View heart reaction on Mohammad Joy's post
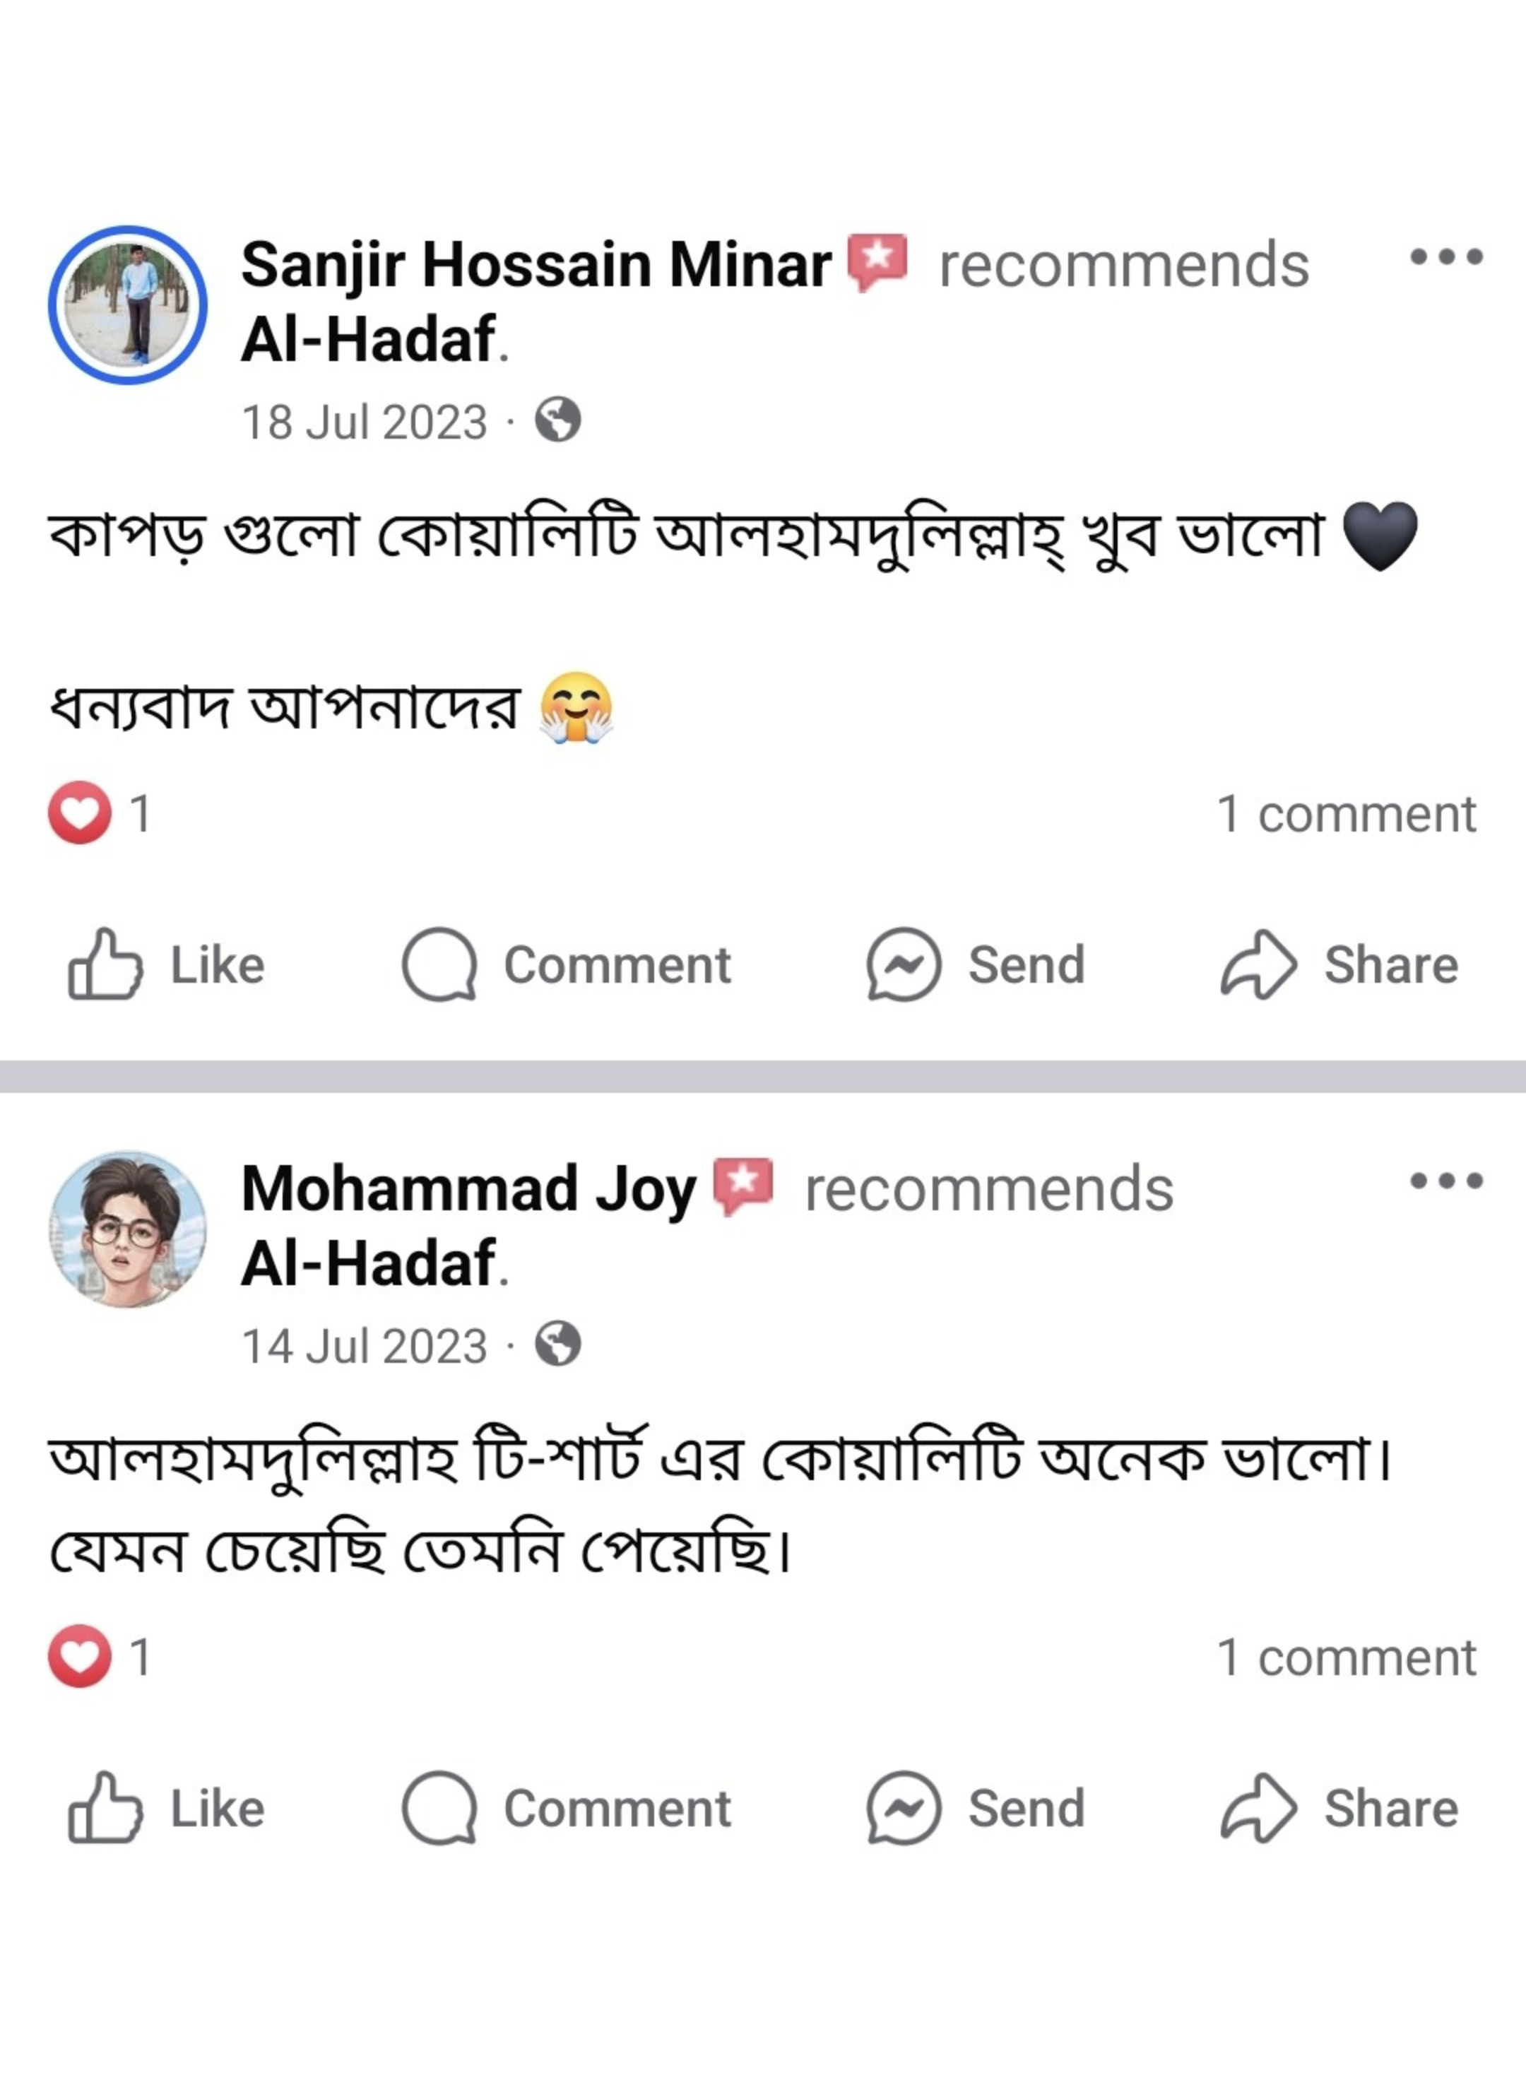The width and height of the screenshot is (1526, 2080). pos(81,1656)
